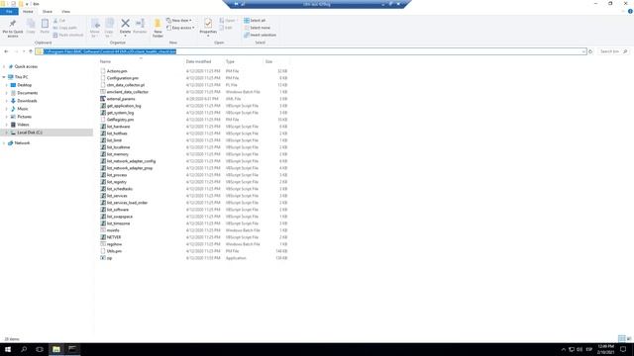This screenshot has width=634, height=356.
Task: Open Task View on the taskbar
Action: [x=40, y=349]
